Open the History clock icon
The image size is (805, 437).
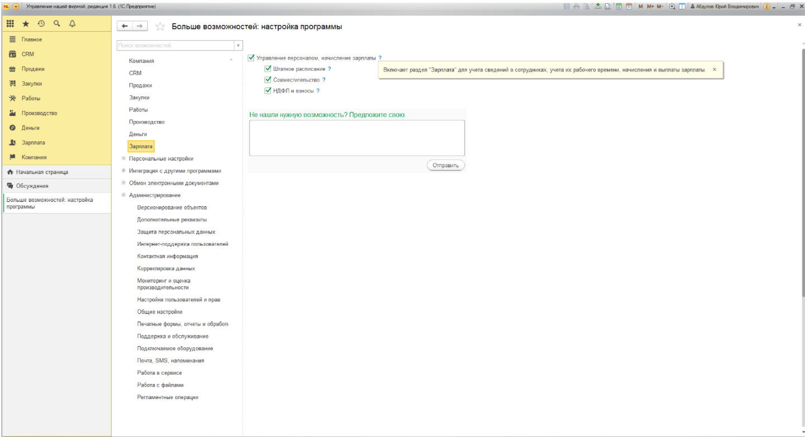pyautogui.click(x=41, y=24)
